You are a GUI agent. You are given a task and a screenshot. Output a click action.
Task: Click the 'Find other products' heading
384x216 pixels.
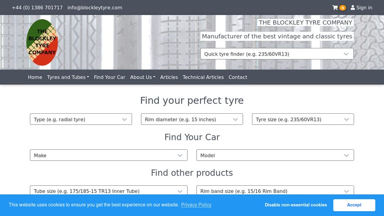click(192, 173)
